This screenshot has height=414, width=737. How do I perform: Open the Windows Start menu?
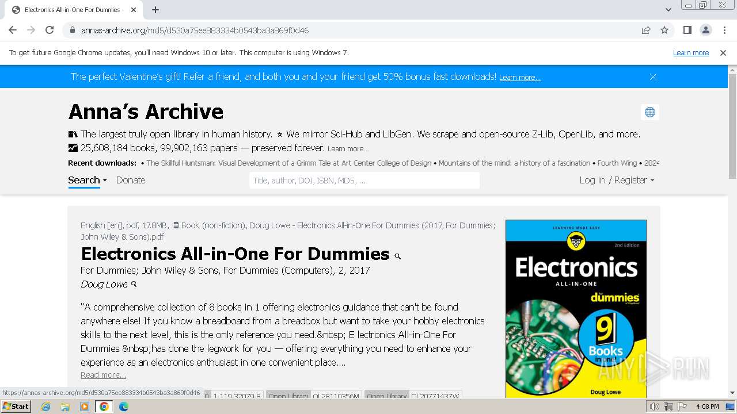[16, 407]
